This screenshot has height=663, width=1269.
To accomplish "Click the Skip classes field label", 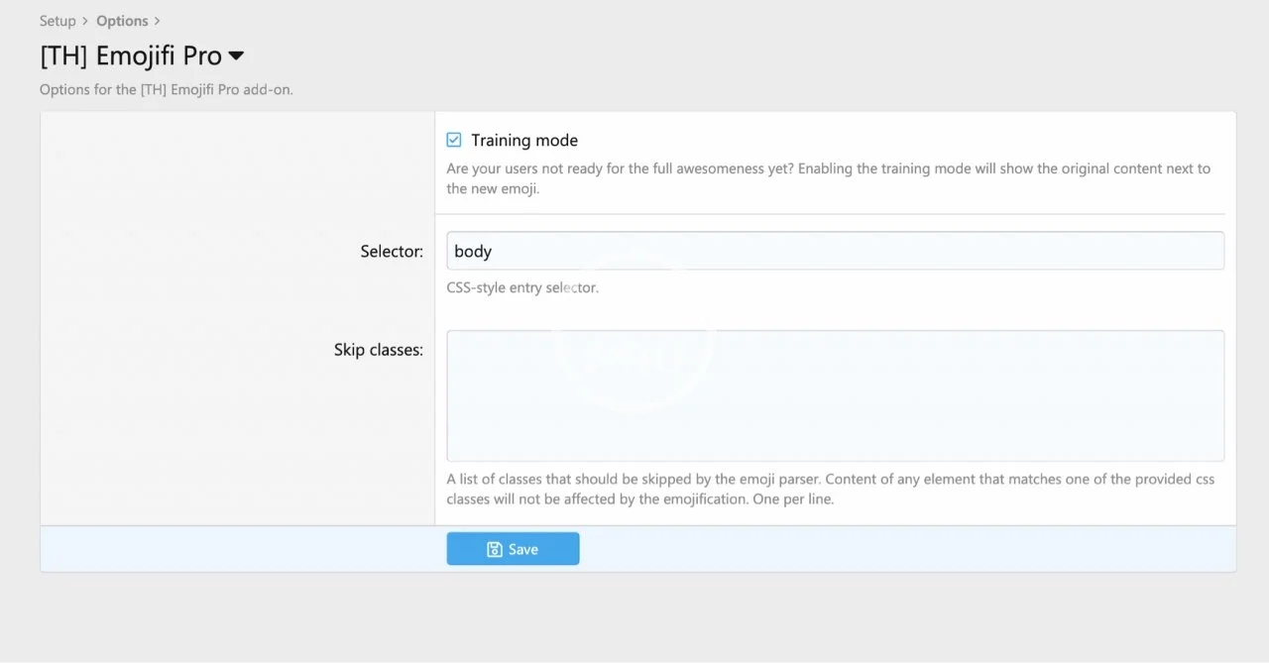I will tap(379, 350).
